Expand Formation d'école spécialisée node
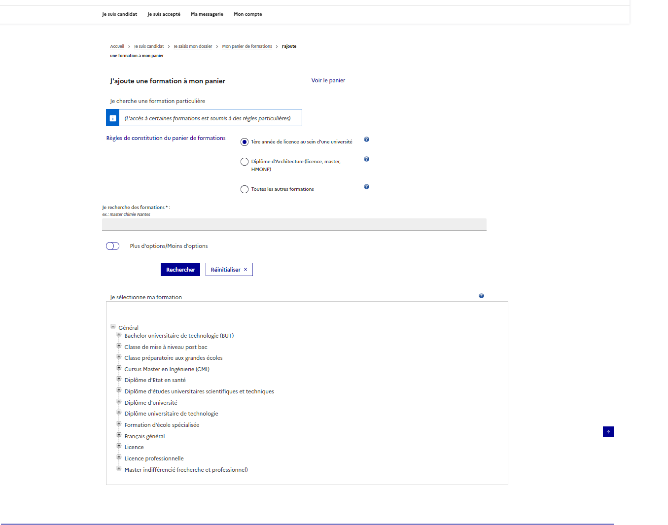 tap(119, 423)
